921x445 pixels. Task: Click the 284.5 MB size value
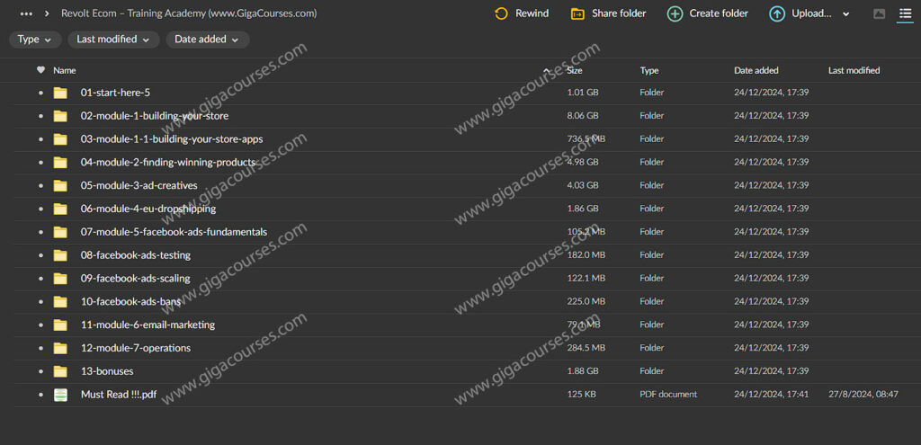click(586, 348)
